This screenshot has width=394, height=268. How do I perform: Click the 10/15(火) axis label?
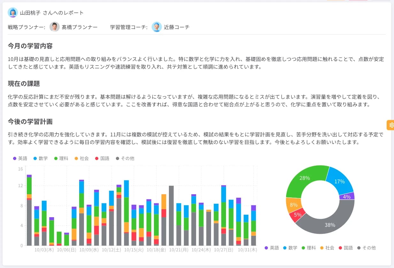[134, 251]
